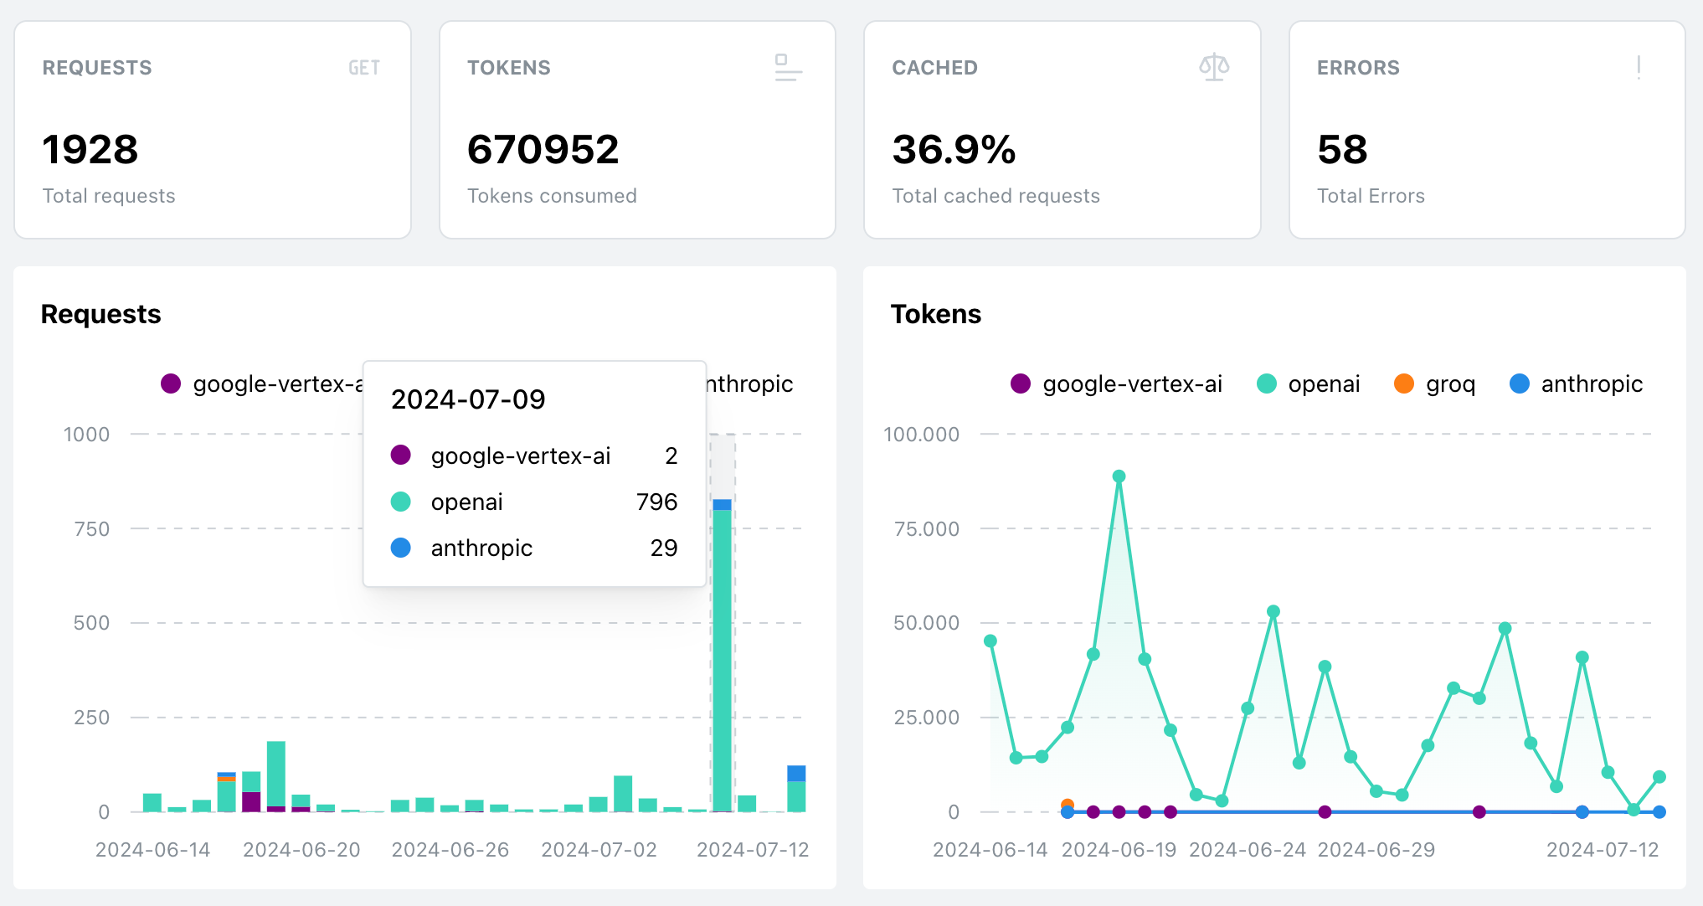Click the 2024-06-29 x-axis label in Tokens chart
Image resolution: width=1703 pixels, height=906 pixels.
coord(1376,850)
